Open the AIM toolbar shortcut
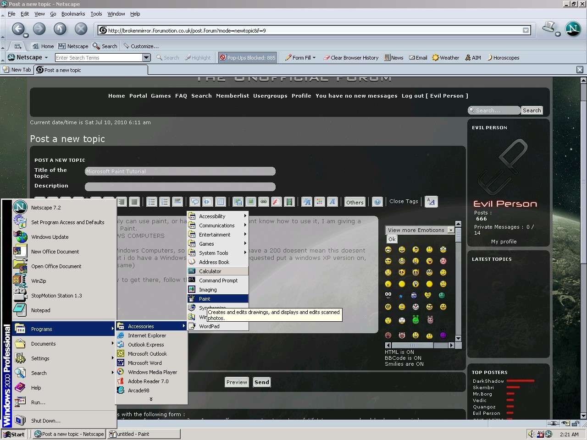The height and width of the screenshot is (440, 587). tap(473, 58)
